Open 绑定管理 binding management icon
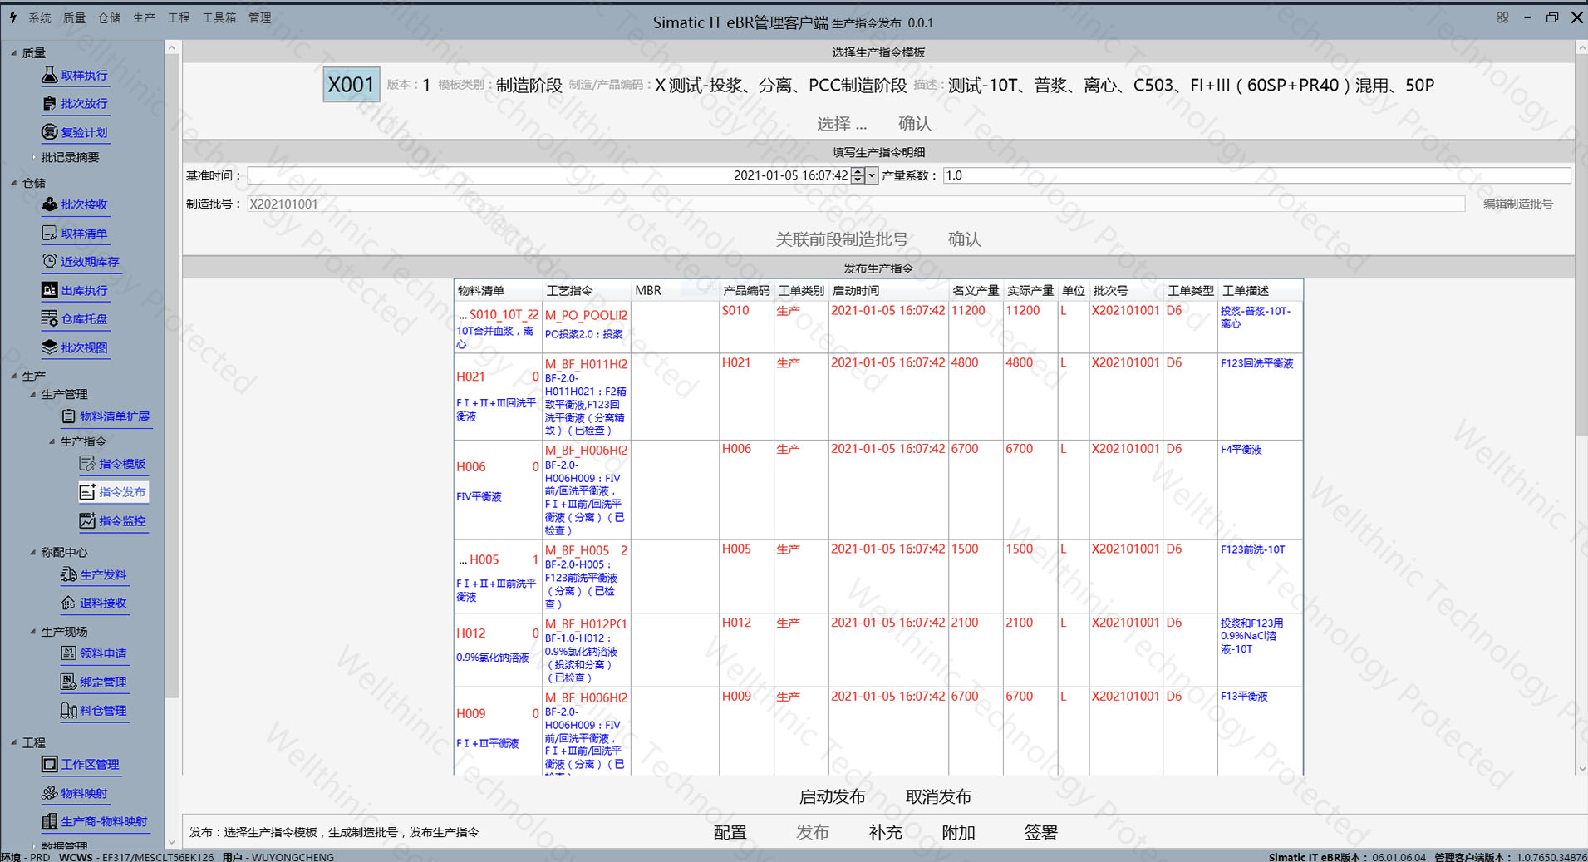This screenshot has width=1588, height=862. 69,682
